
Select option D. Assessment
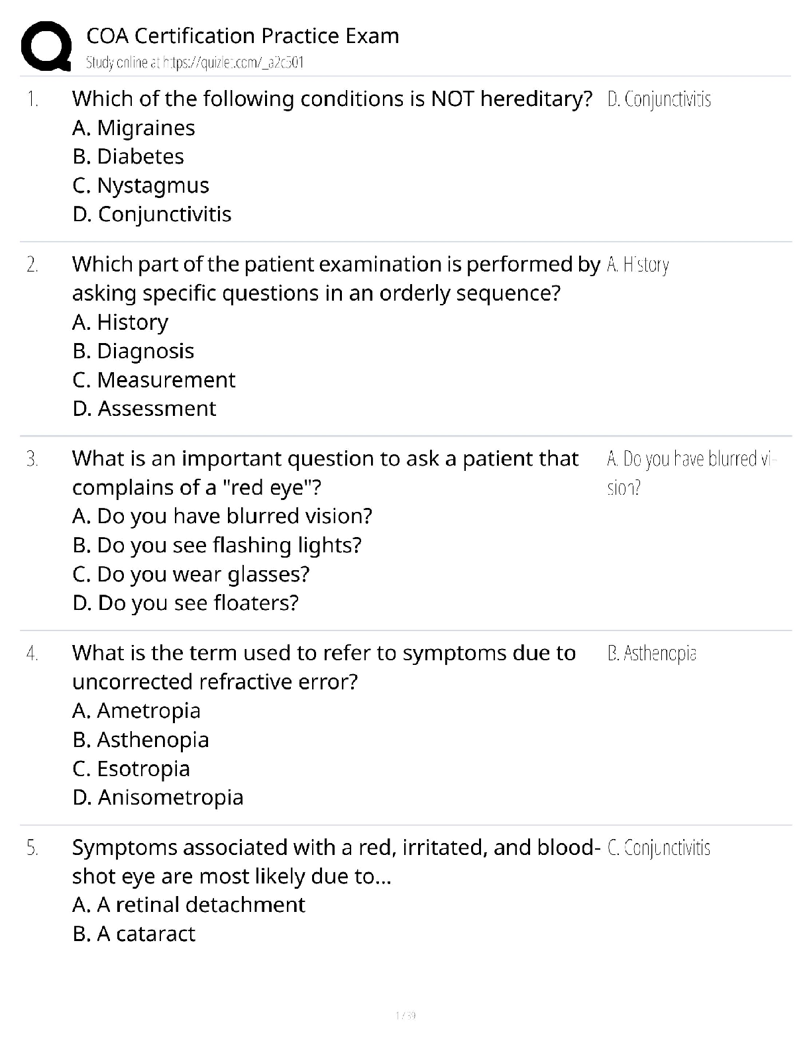pos(144,409)
